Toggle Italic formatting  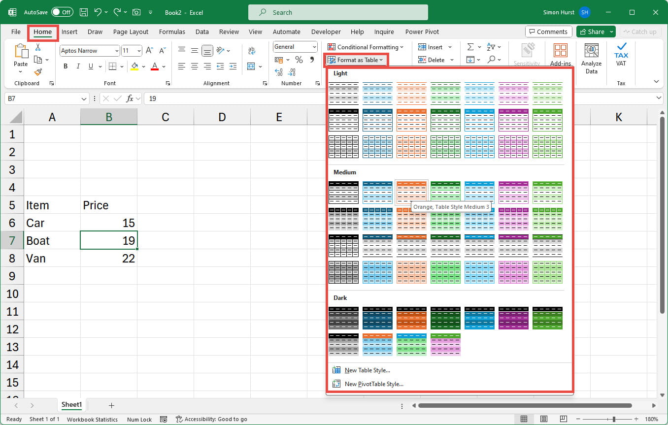[x=78, y=66]
